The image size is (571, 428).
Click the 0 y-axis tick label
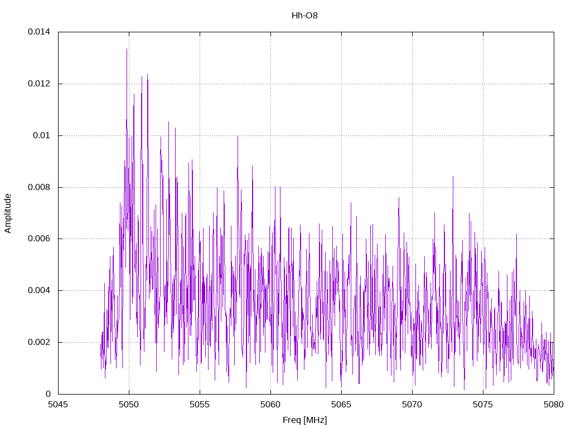click(48, 394)
